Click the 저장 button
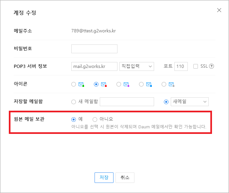 click(104, 178)
